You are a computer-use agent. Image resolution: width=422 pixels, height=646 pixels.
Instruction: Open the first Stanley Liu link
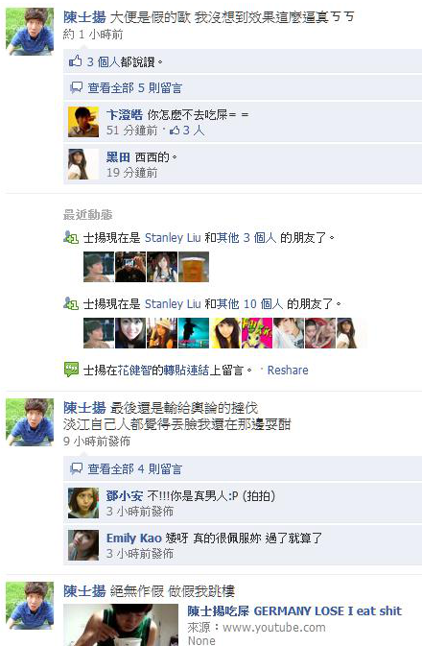(x=173, y=238)
